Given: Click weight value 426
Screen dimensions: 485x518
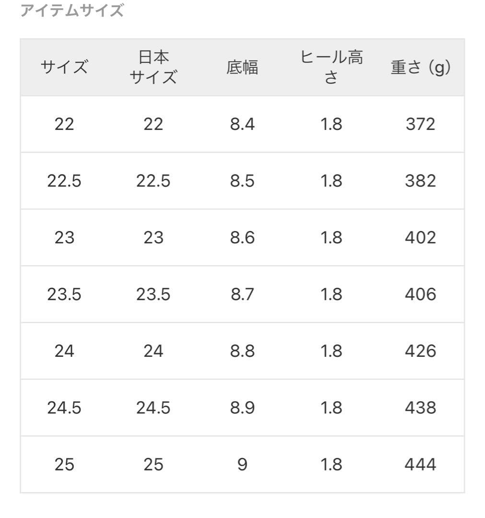Looking at the screenshot, I should pyautogui.click(x=420, y=351).
